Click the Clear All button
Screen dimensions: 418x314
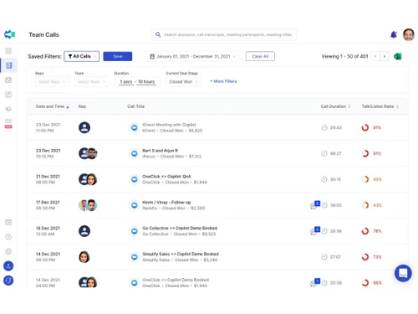pyautogui.click(x=260, y=56)
